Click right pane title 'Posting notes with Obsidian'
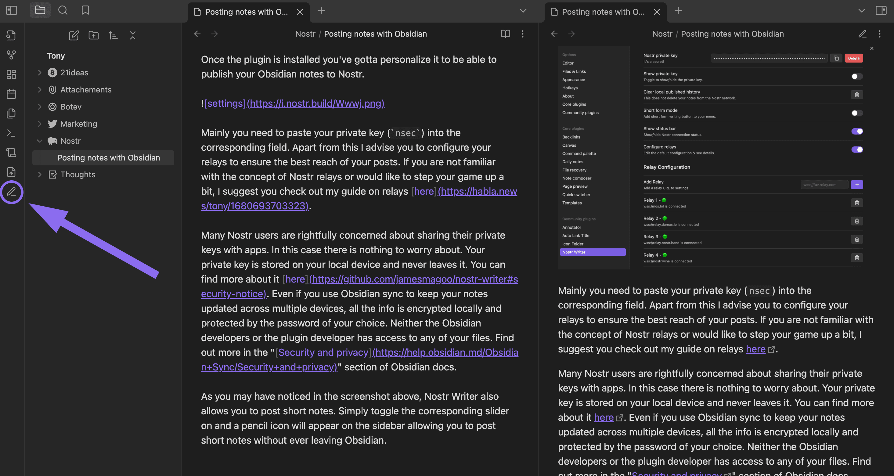This screenshot has width=894, height=476. coord(732,34)
